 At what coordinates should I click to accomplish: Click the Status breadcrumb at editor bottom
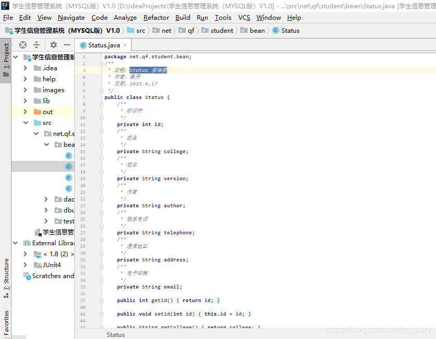[x=116, y=334]
